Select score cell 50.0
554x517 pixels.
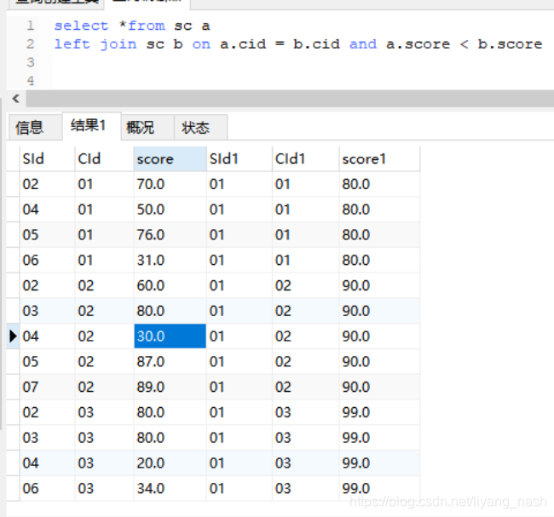coord(170,210)
